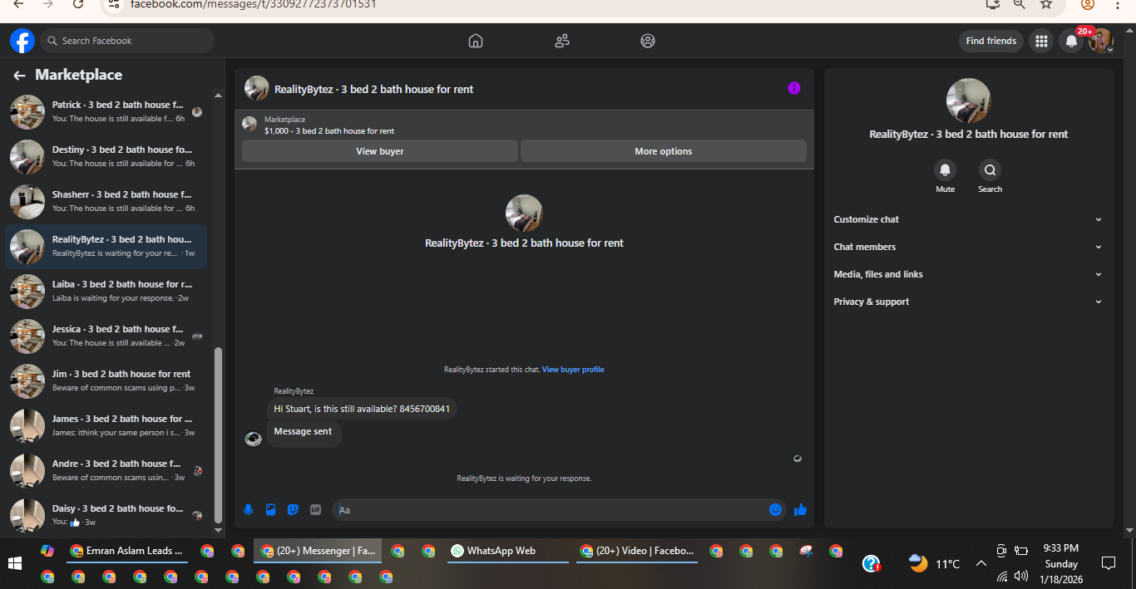Screen dimensions: 1136x589
Task: Open the James conversation
Action: point(106,425)
